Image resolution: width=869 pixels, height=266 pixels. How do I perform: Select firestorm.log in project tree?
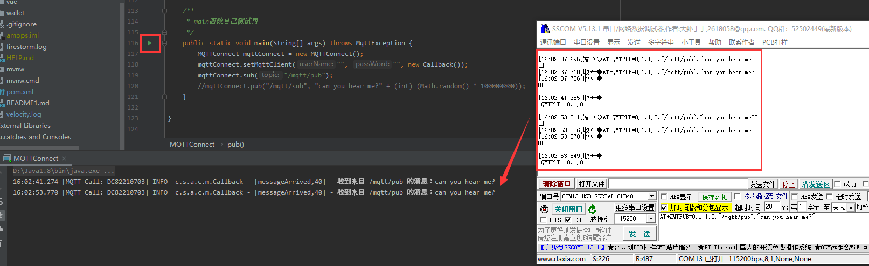26,47
